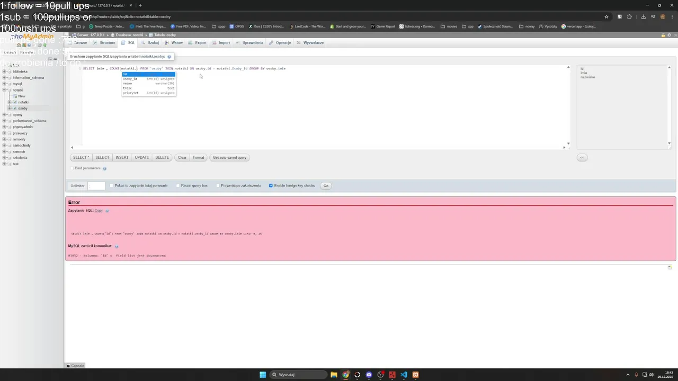Open the phpMyAdmin Console bar

(75, 366)
